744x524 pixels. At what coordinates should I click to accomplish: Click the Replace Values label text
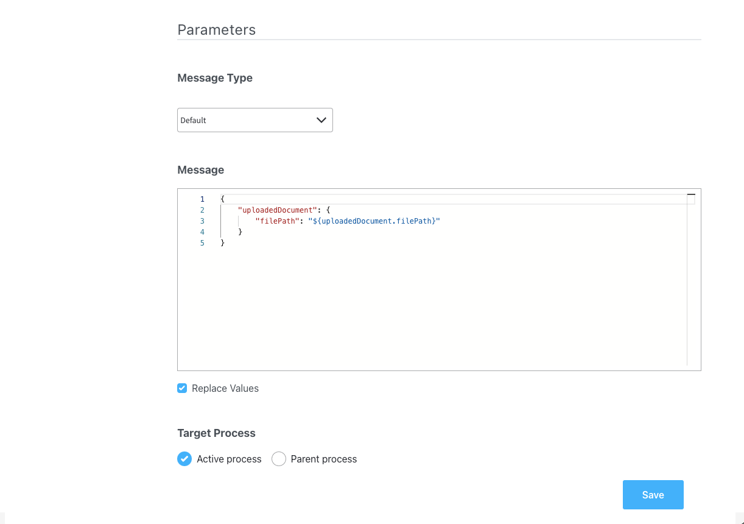pyautogui.click(x=225, y=388)
